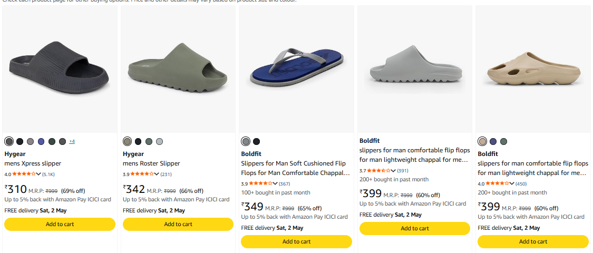Image resolution: width=593 pixels, height=253 pixels.
Task: Click the star rating icons for Hygear Xpress slipper
Action: coord(24,174)
